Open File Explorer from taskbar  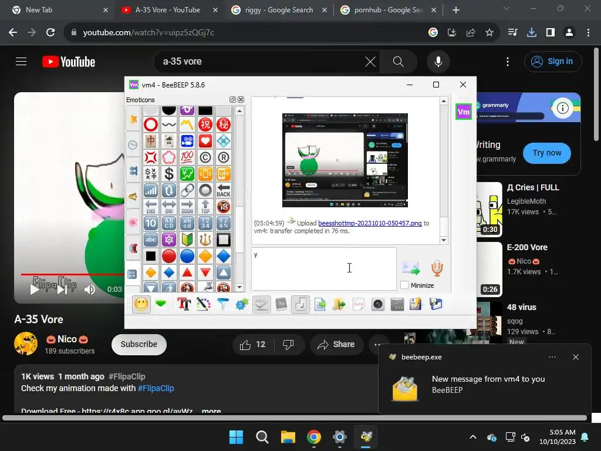[288, 437]
